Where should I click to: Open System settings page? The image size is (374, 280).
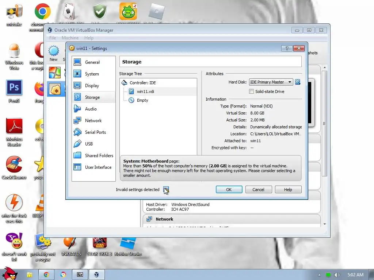click(x=93, y=74)
